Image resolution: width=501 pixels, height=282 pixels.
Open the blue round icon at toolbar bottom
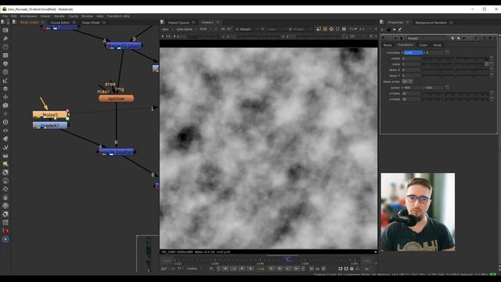[x=5, y=239]
